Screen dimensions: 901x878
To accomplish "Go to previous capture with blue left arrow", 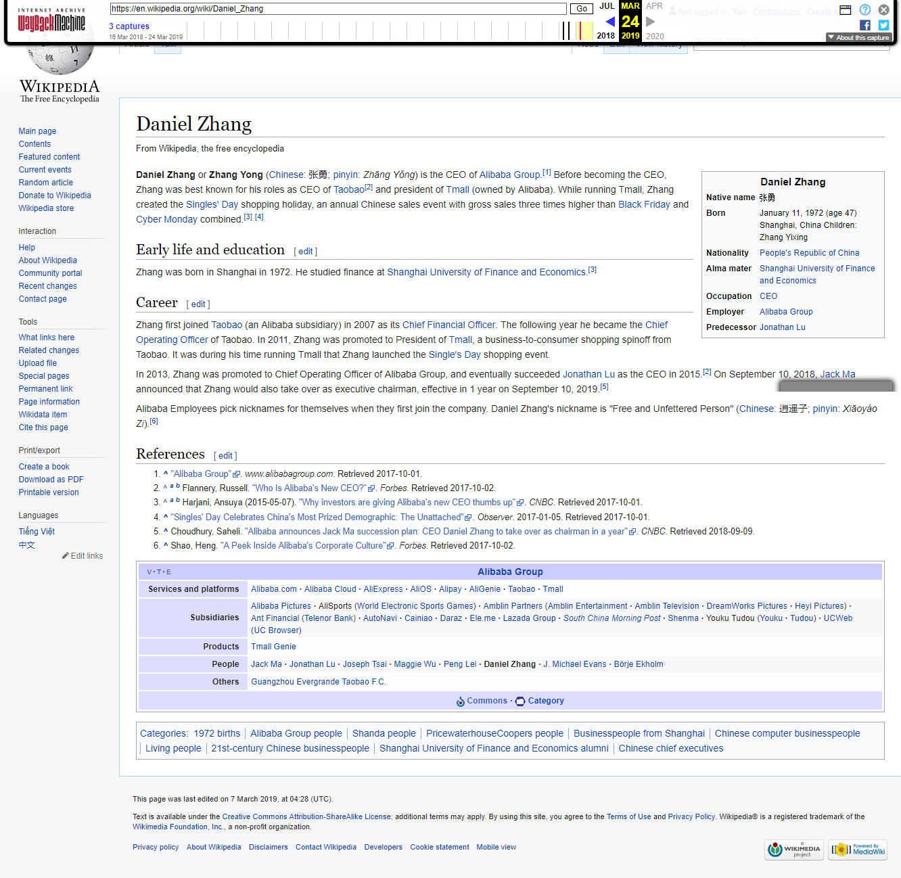I will [x=610, y=22].
